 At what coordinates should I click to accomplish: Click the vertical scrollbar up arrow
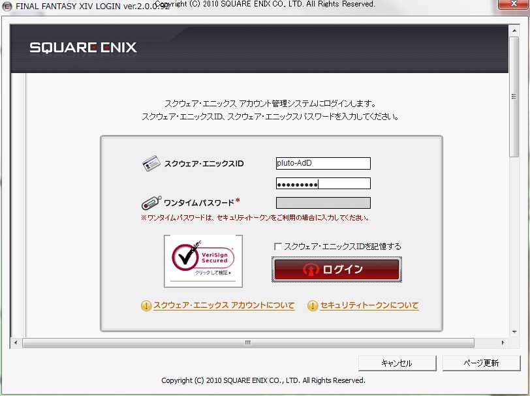point(514,31)
